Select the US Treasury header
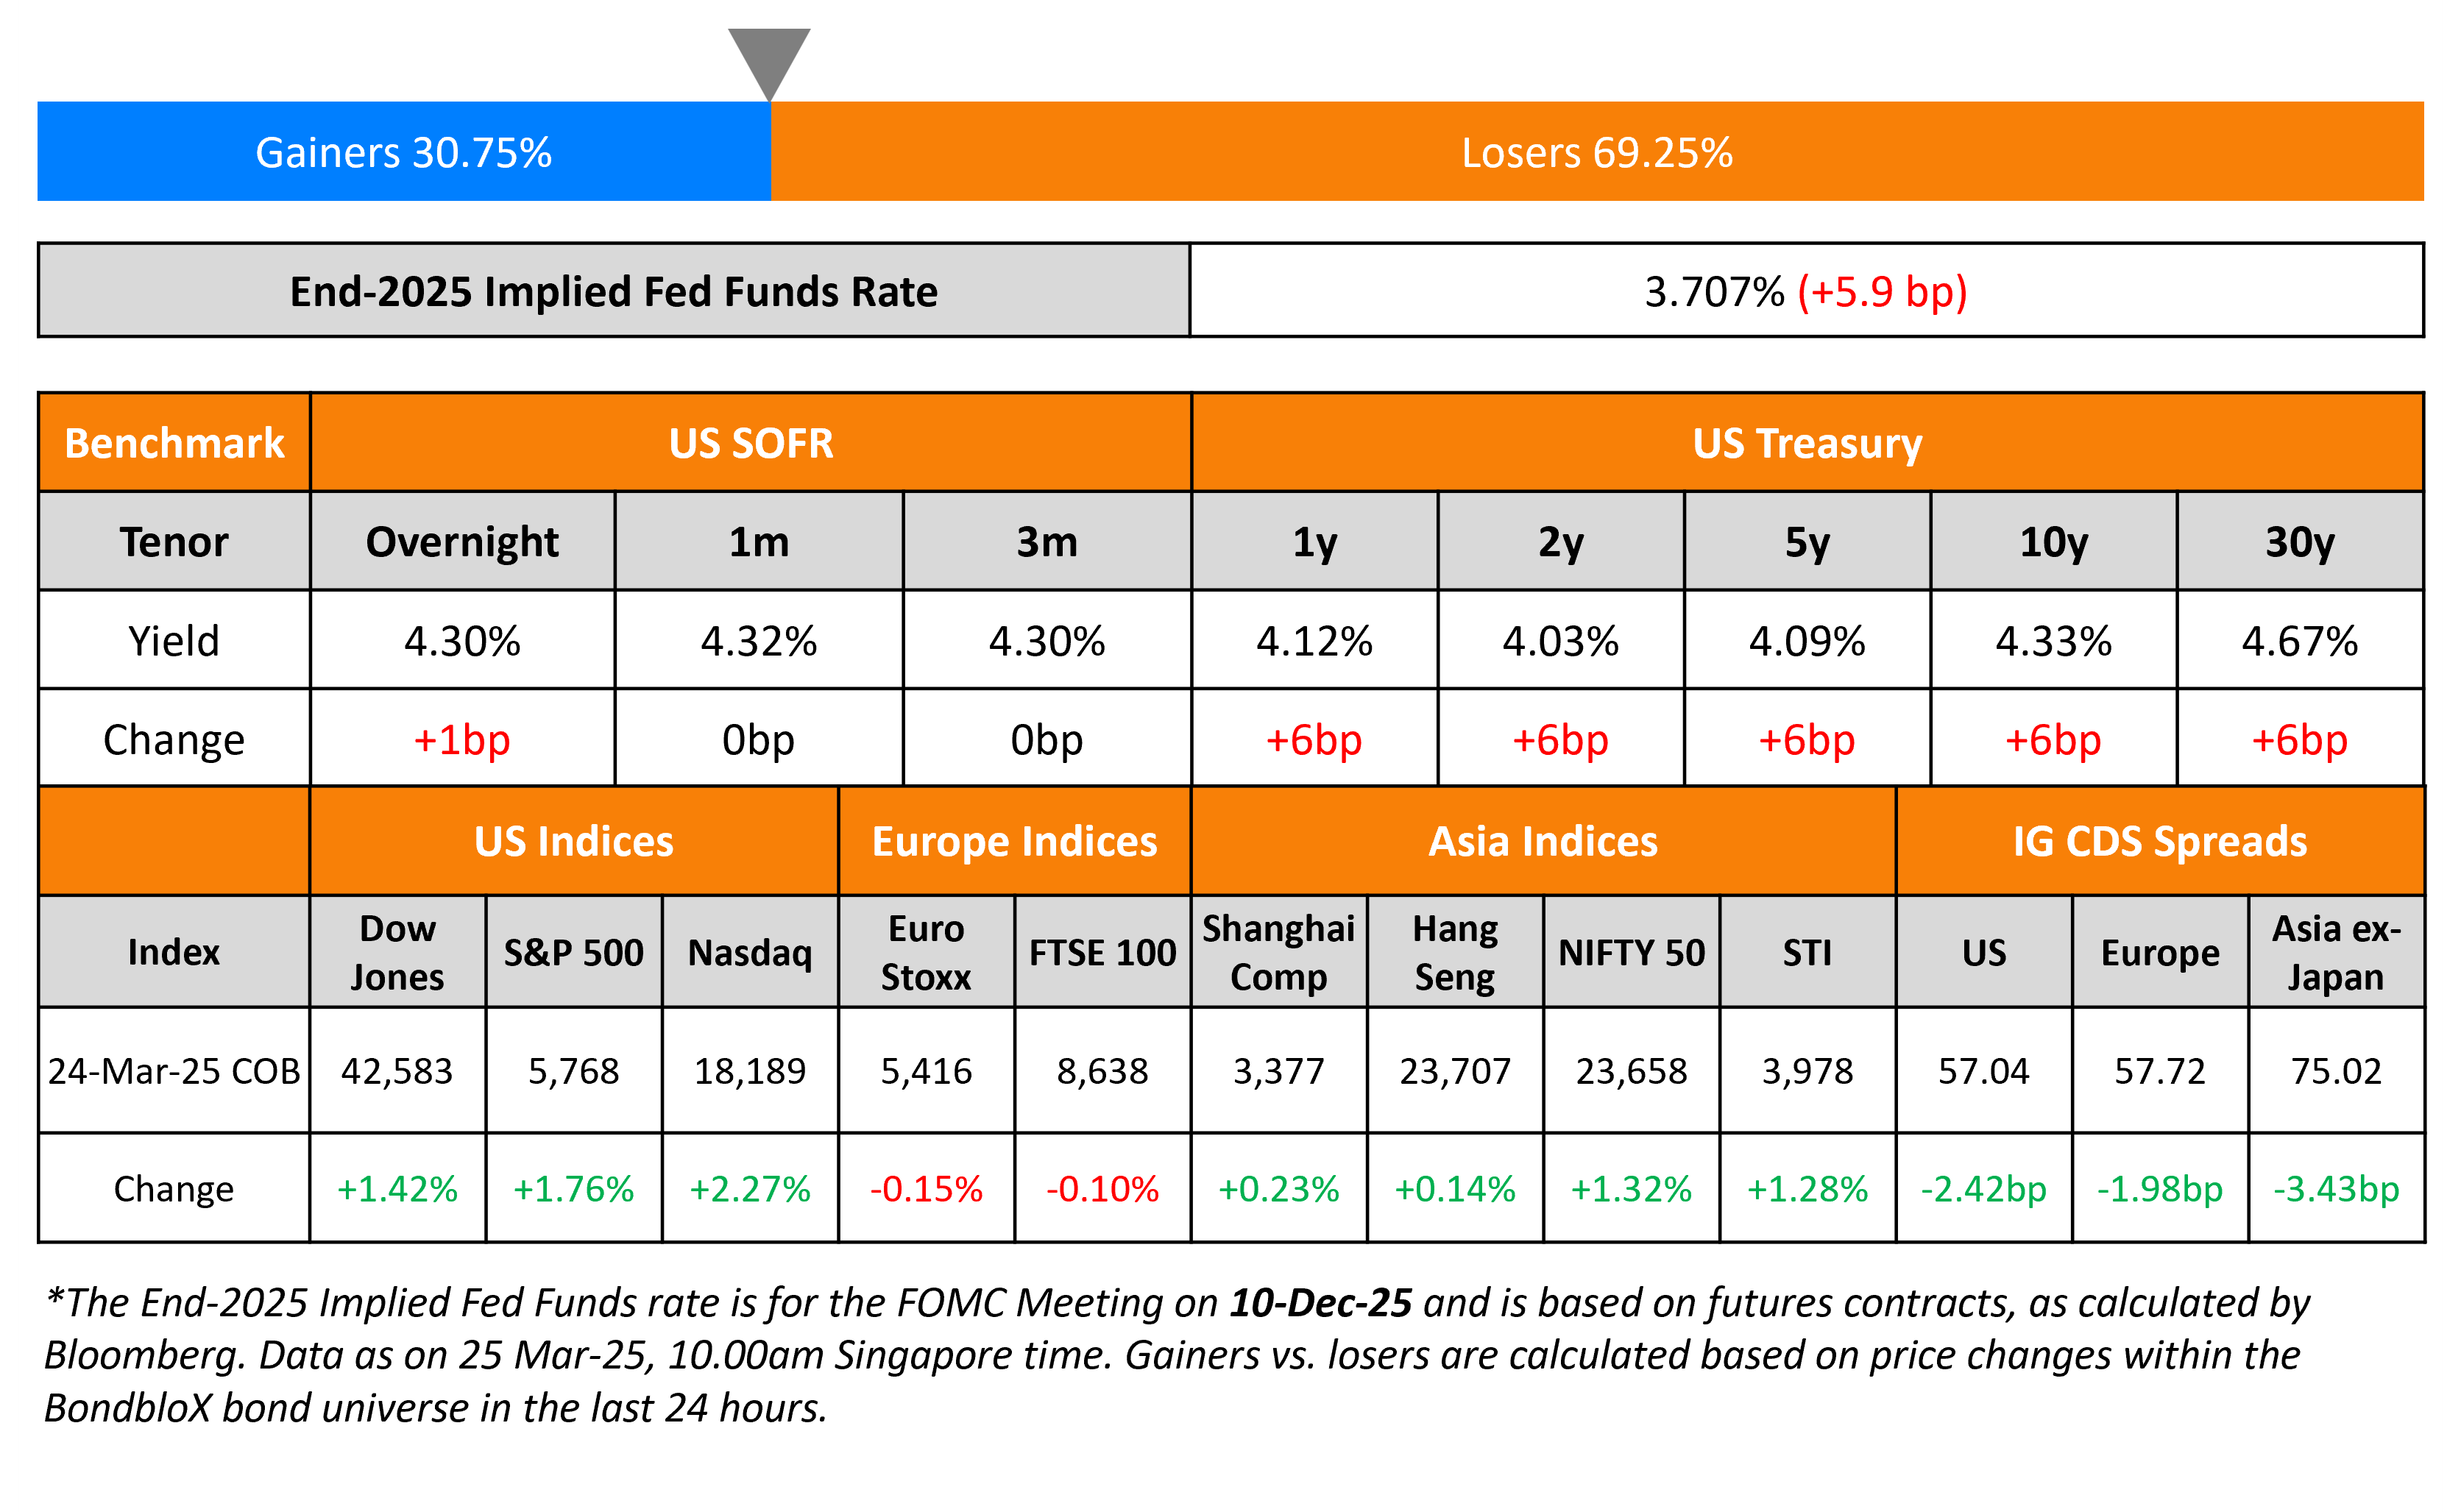The width and height of the screenshot is (2461, 1512). (1806, 443)
